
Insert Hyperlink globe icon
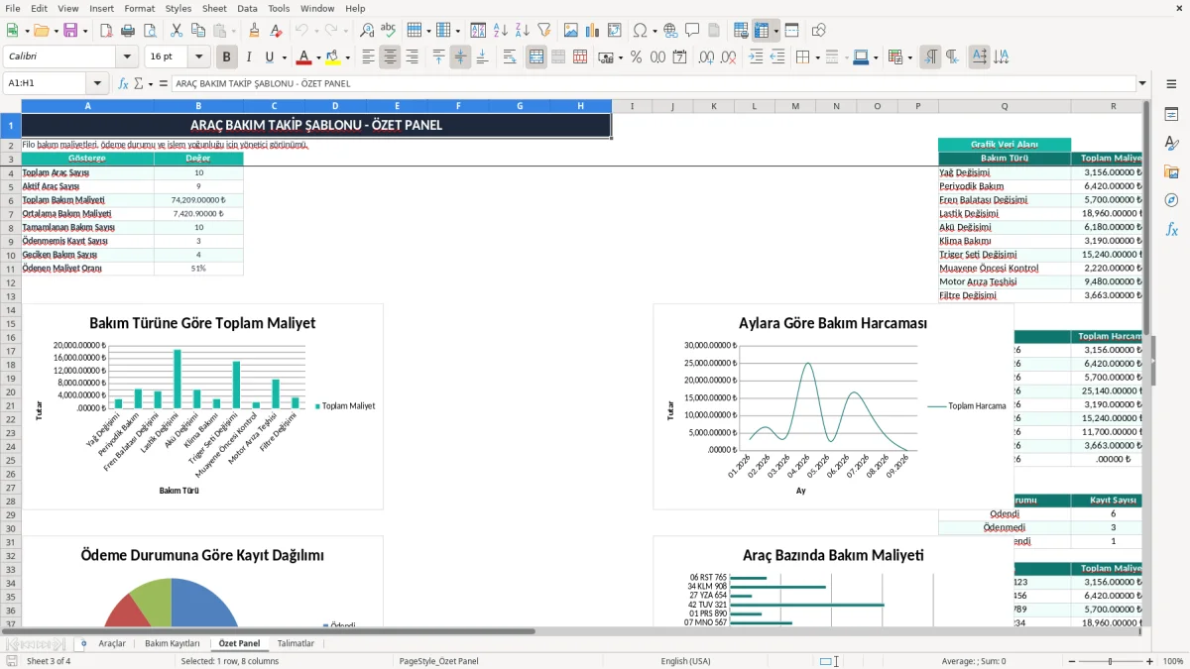(x=670, y=31)
